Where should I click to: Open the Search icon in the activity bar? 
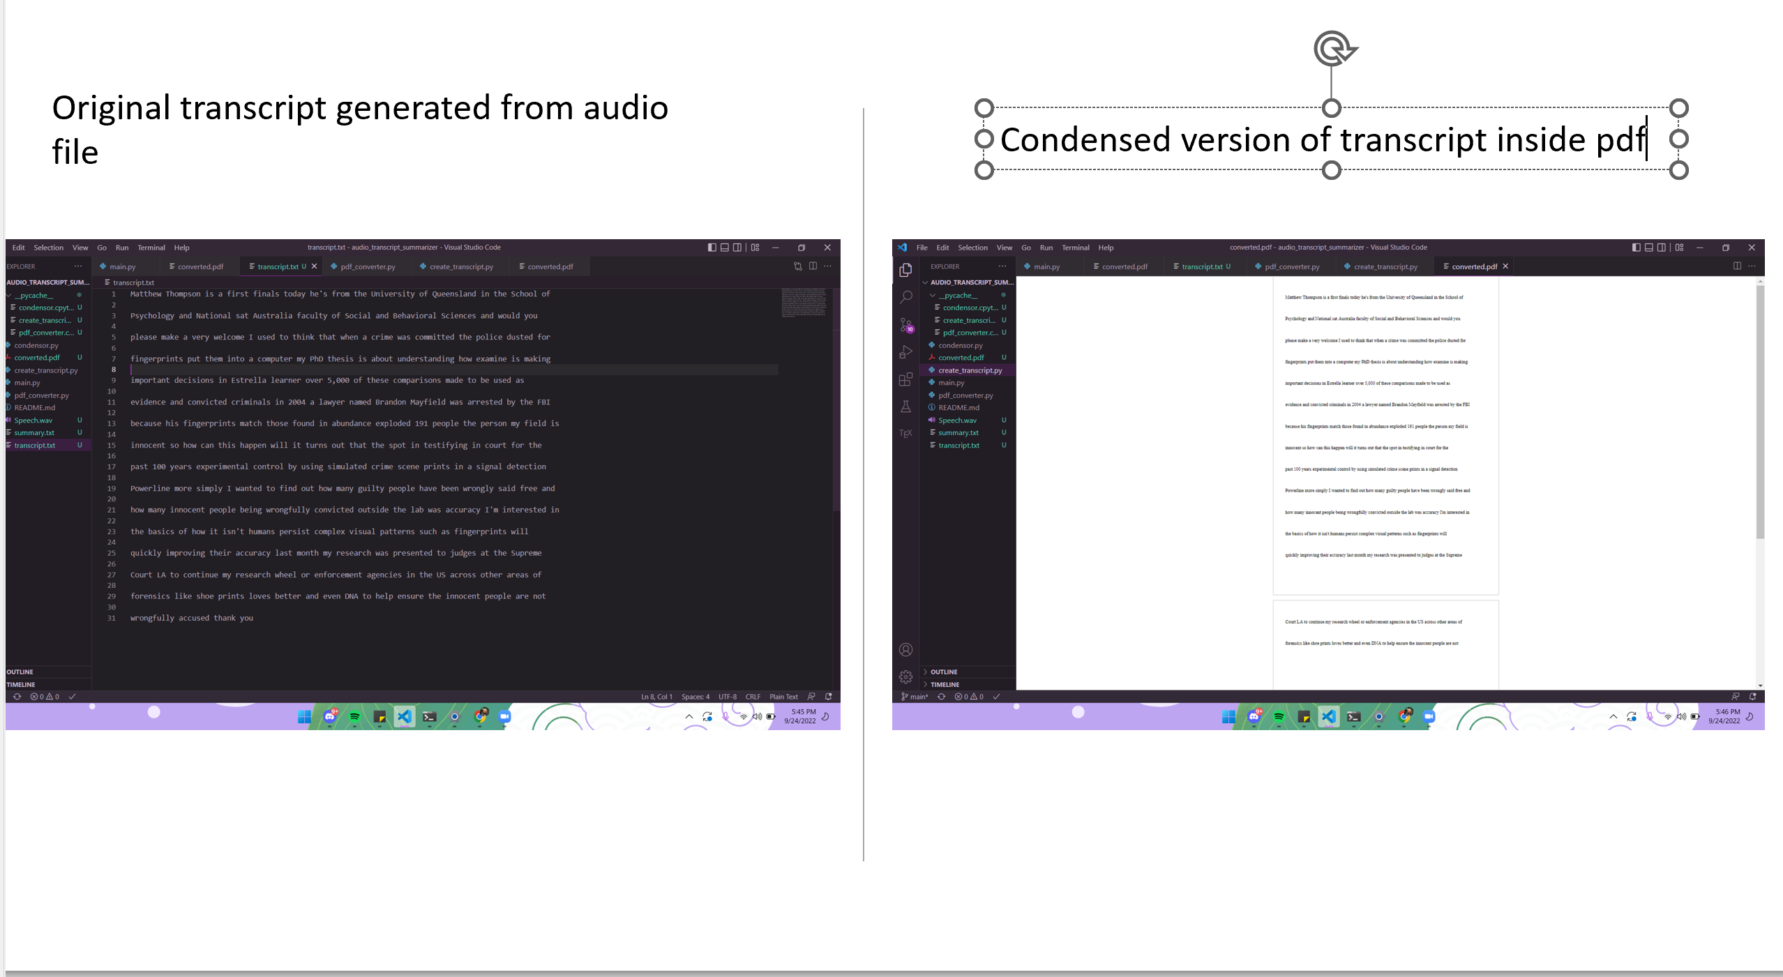point(905,296)
